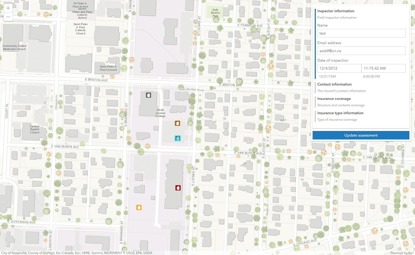Click the Email address input field
Screen dimensions: 415x255
(361, 51)
